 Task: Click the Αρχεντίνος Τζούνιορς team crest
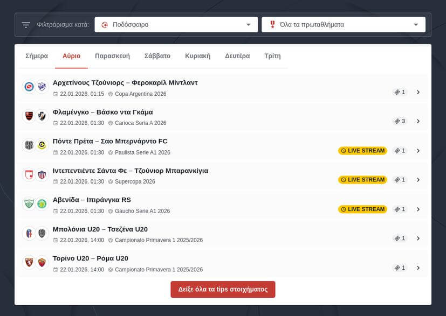pyautogui.click(x=29, y=87)
